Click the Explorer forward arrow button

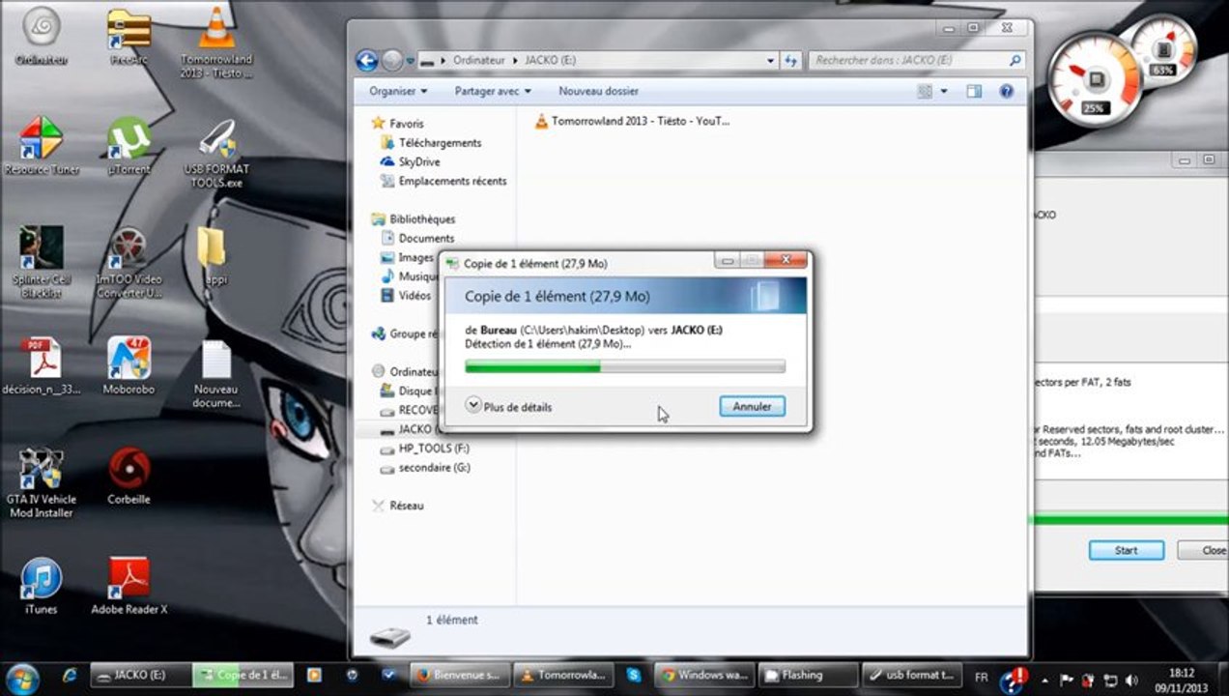click(x=391, y=61)
